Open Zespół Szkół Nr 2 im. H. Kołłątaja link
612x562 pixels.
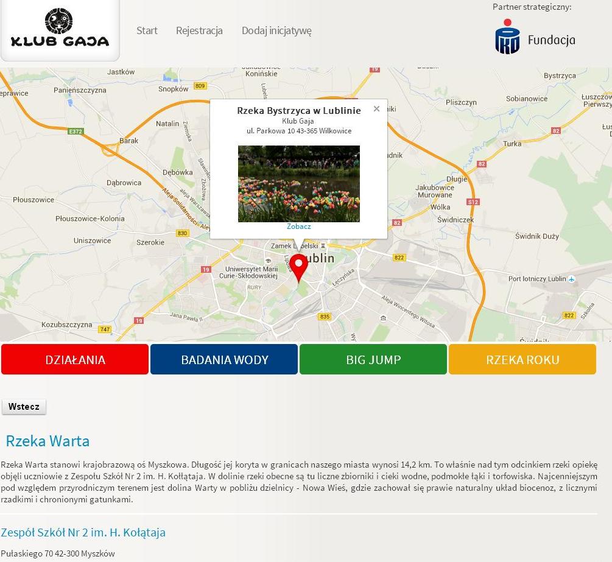pyautogui.click(x=83, y=532)
